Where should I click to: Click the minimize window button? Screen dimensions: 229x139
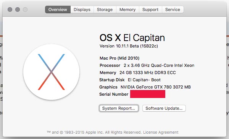pyautogui.click(x=18, y=9)
